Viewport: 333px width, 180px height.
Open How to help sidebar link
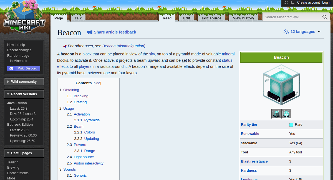pyautogui.click(x=16, y=45)
